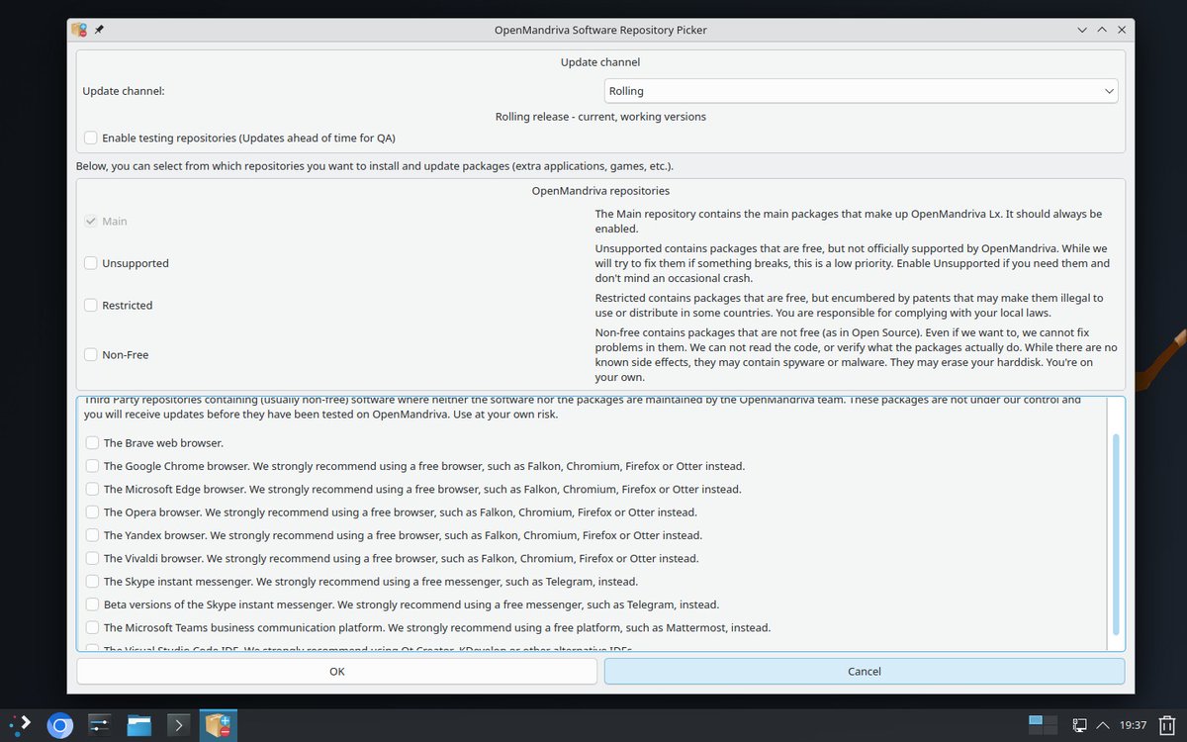
Task: Minimize the Repository Picker window
Action: pyautogui.click(x=1082, y=30)
